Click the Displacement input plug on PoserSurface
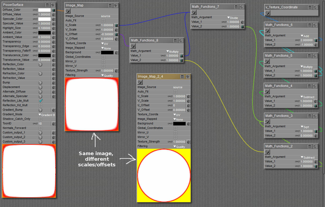The image size is (325, 207). tap(54, 87)
